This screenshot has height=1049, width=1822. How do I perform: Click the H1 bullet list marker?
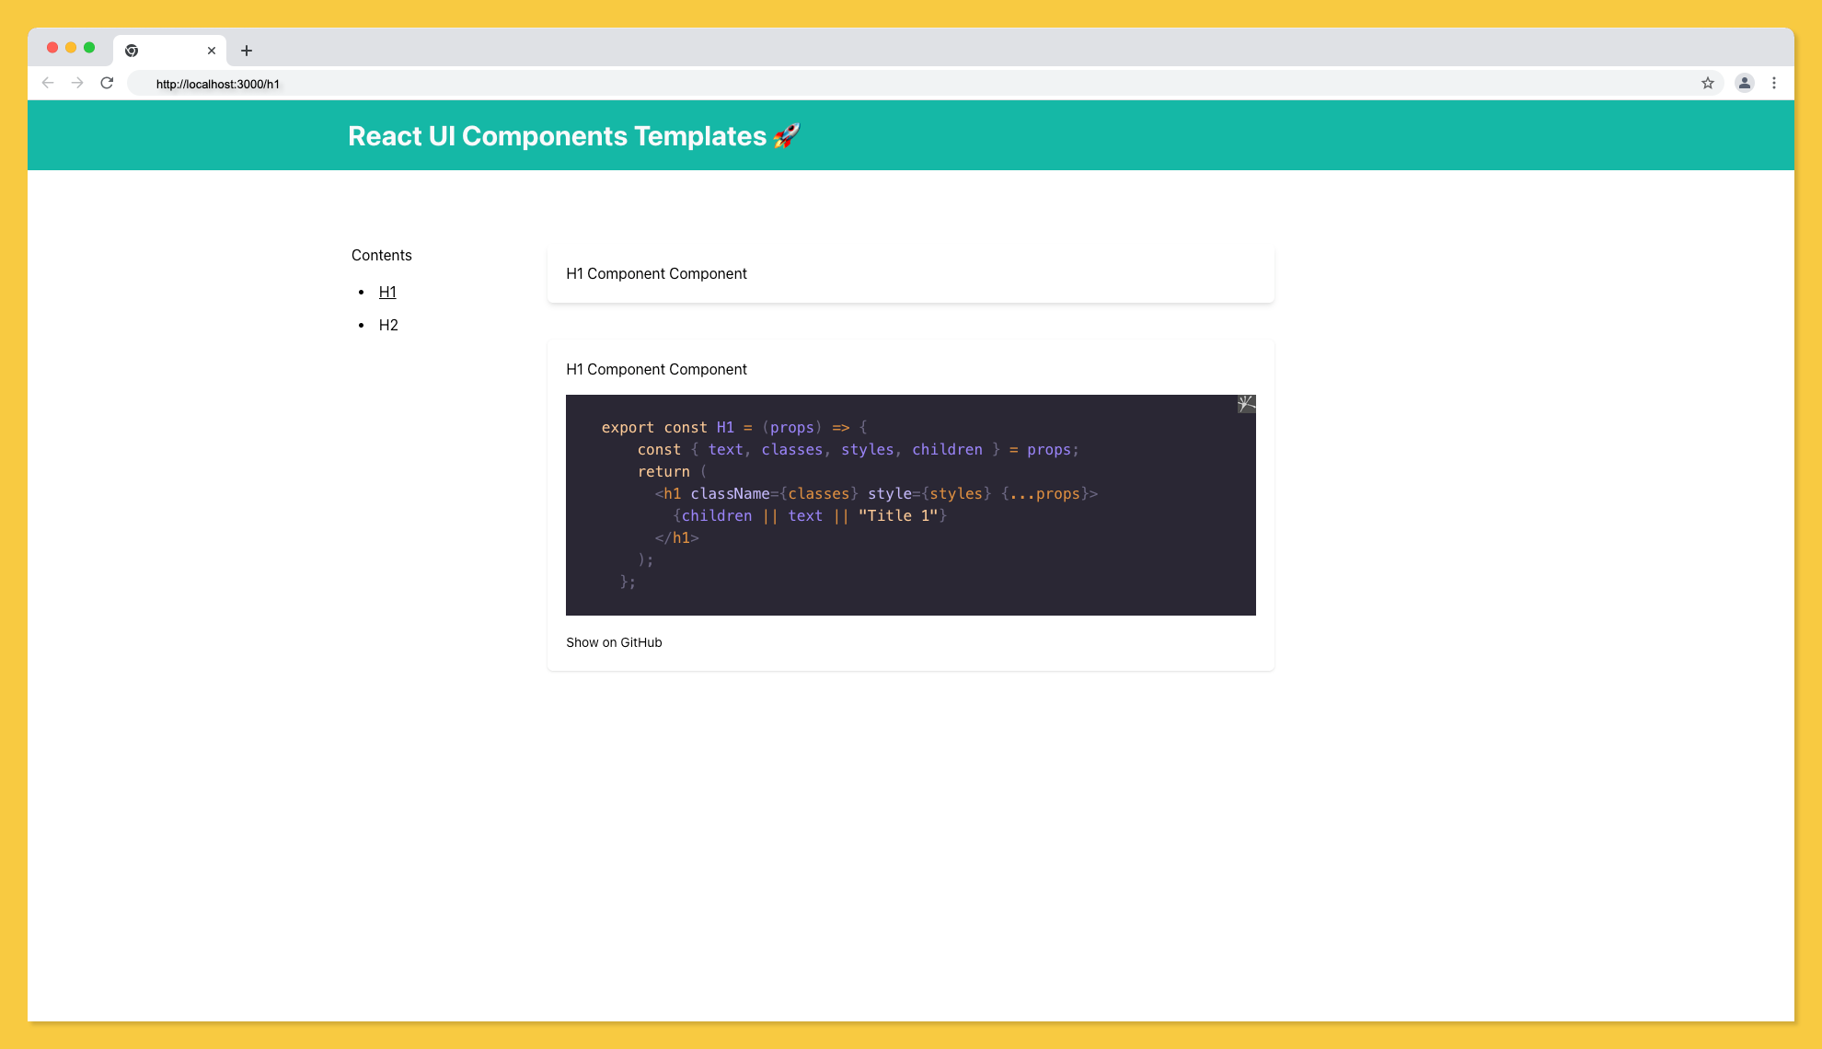tap(361, 292)
